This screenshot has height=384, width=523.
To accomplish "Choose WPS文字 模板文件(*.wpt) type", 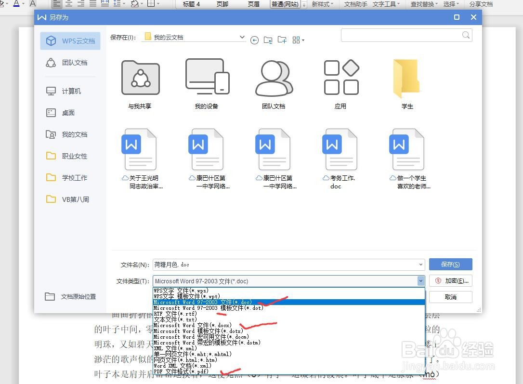I will (x=289, y=296).
